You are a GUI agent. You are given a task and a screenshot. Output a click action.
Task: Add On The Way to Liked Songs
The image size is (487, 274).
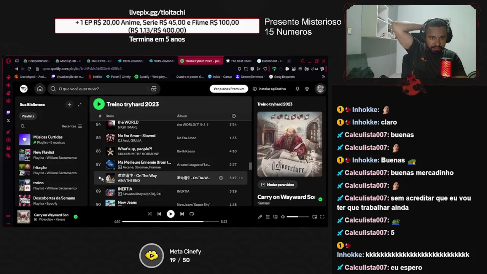221,178
